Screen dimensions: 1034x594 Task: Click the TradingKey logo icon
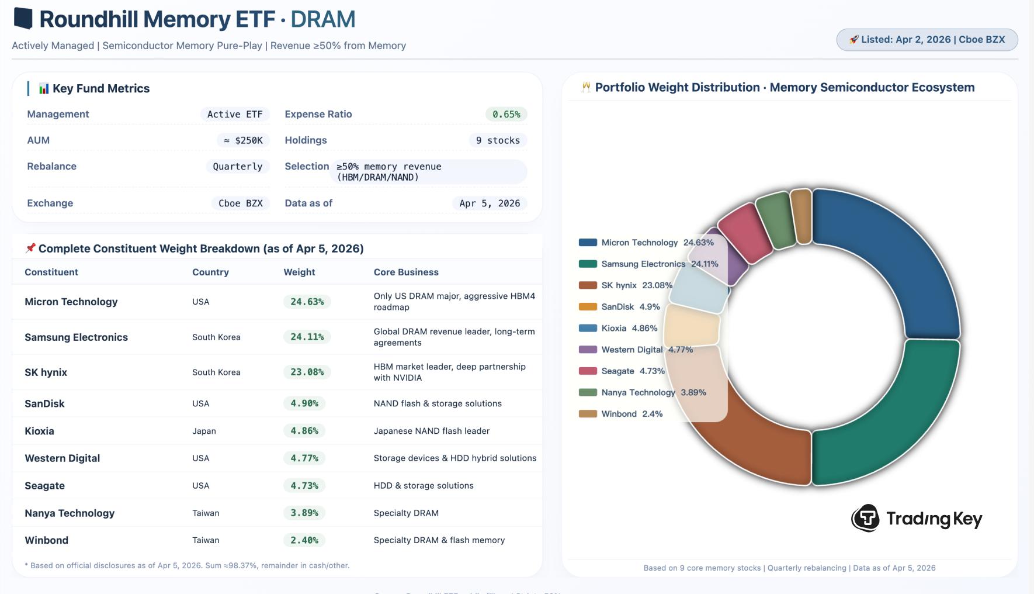tap(865, 518)
